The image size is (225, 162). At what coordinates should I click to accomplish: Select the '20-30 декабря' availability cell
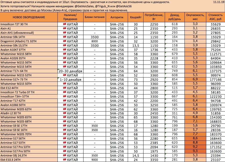pos(70,71)
